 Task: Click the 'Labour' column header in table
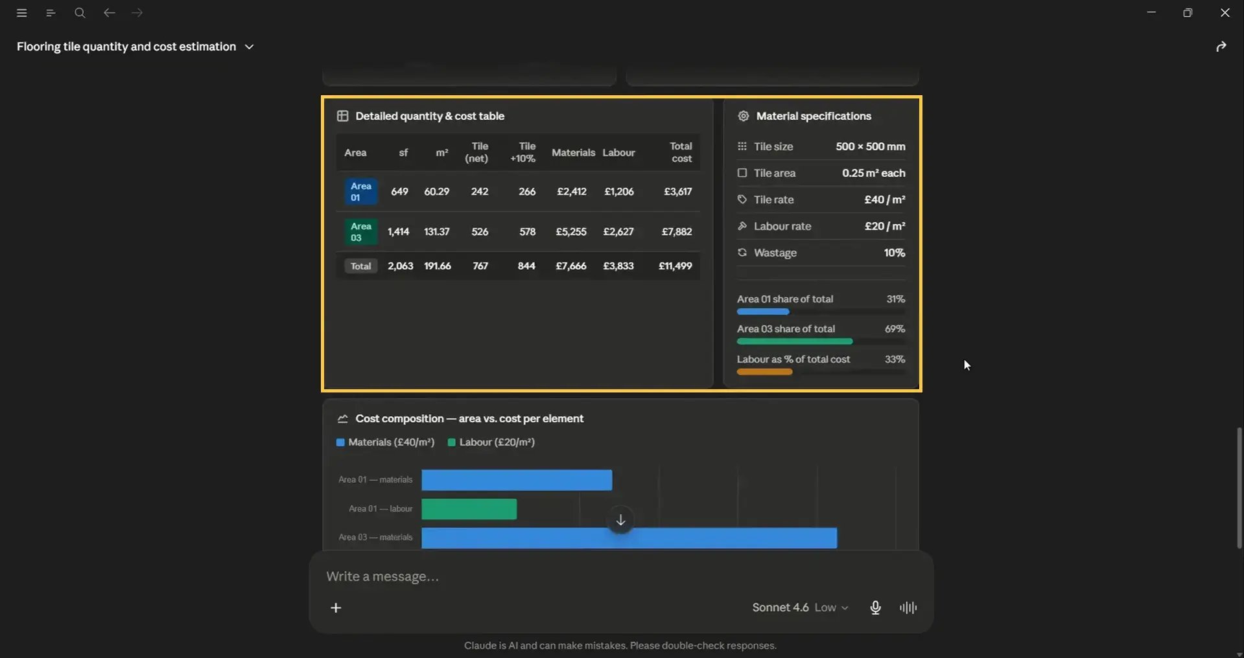(x=618, y=153)
